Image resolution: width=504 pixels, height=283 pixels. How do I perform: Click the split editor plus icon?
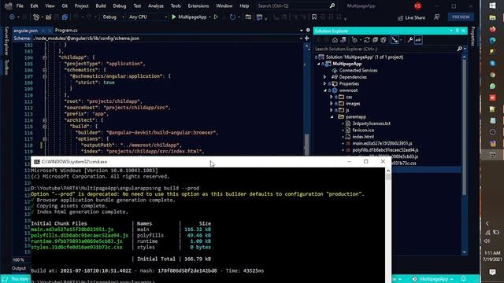click(306, 39)
